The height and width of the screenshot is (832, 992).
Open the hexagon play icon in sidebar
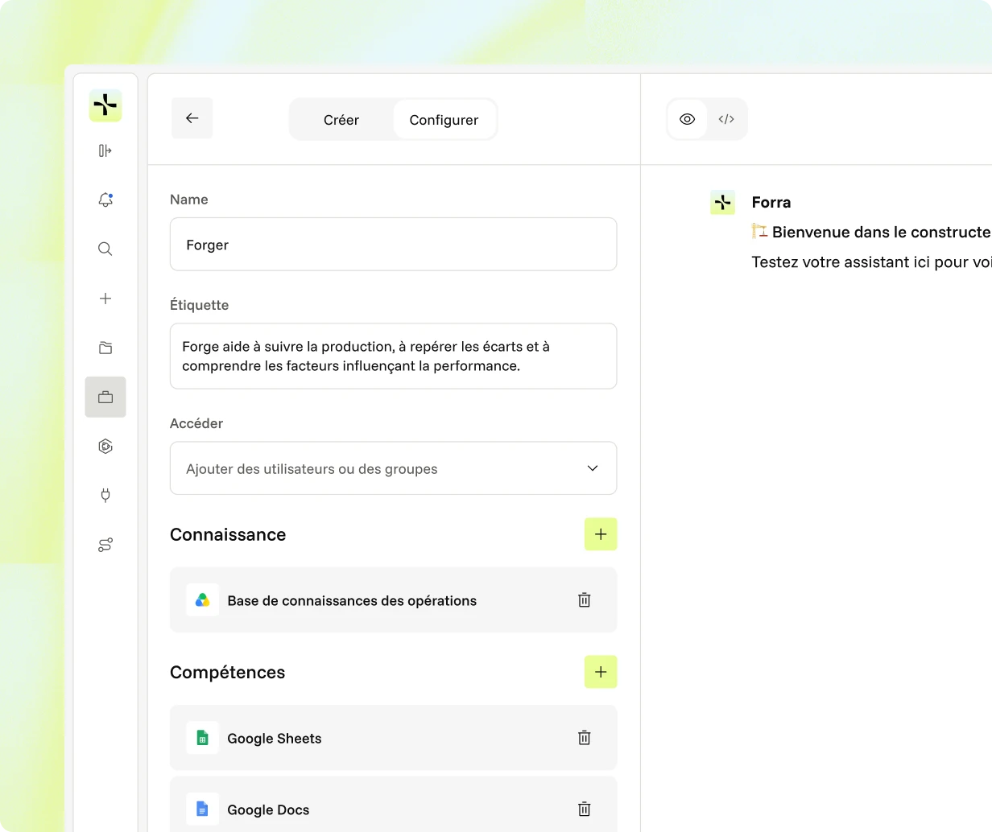[x=105, y=447]
